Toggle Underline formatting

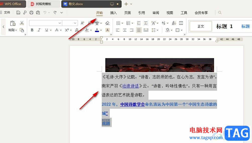[47, 30]
